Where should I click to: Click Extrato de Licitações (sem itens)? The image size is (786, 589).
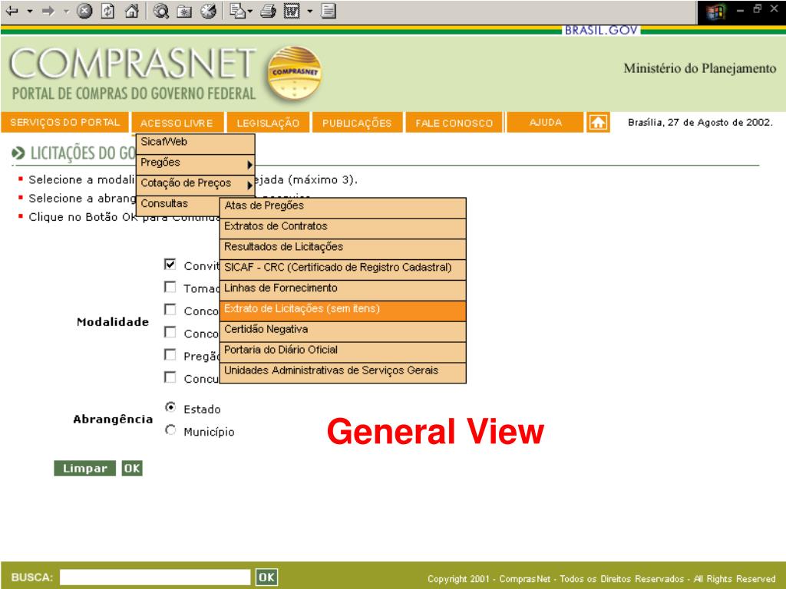click(343, 311)
